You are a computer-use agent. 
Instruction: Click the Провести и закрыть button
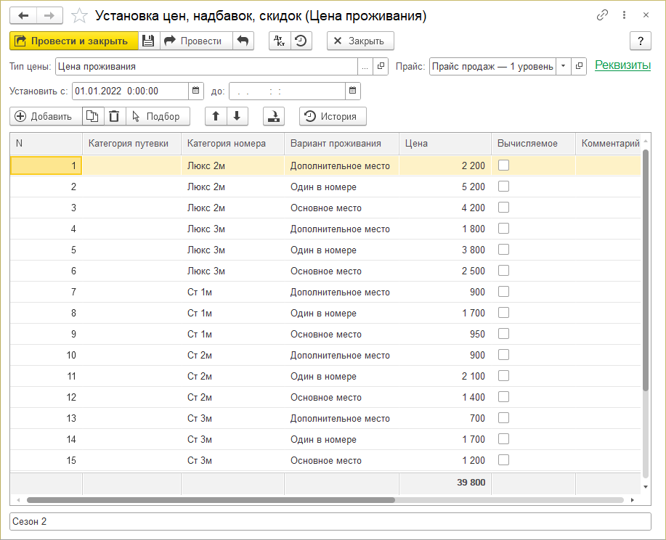click(x=73, y=41)
